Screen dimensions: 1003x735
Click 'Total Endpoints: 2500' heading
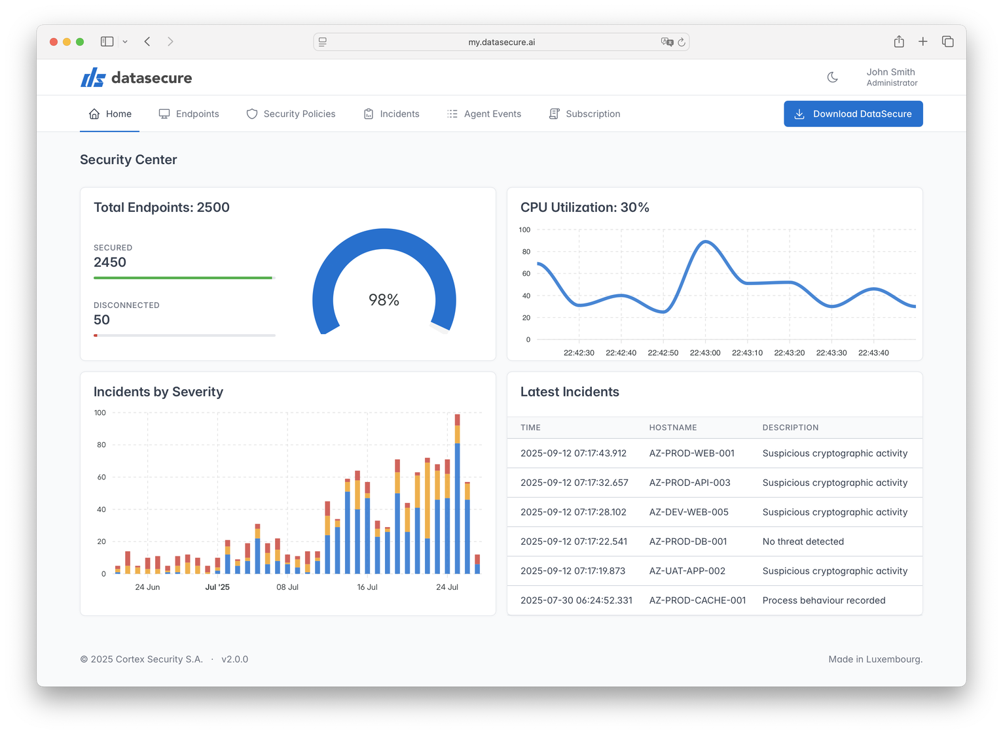click(162, 207)
